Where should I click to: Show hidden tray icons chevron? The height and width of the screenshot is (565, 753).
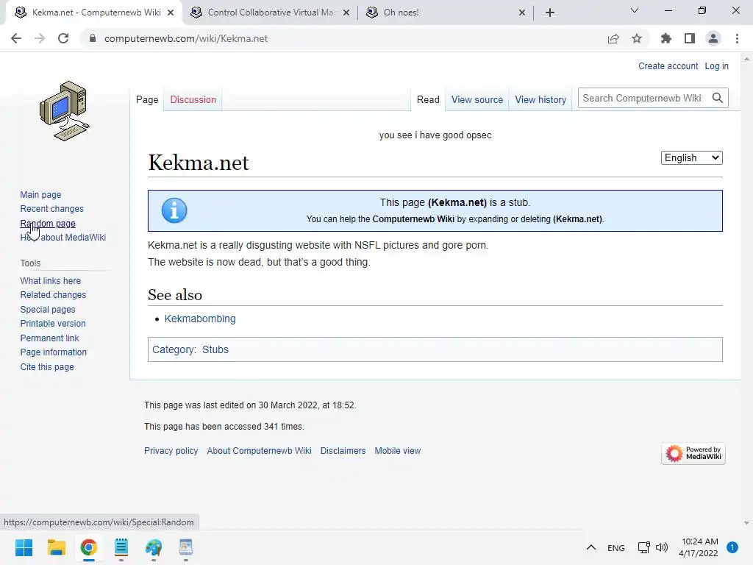click(591, 547)
